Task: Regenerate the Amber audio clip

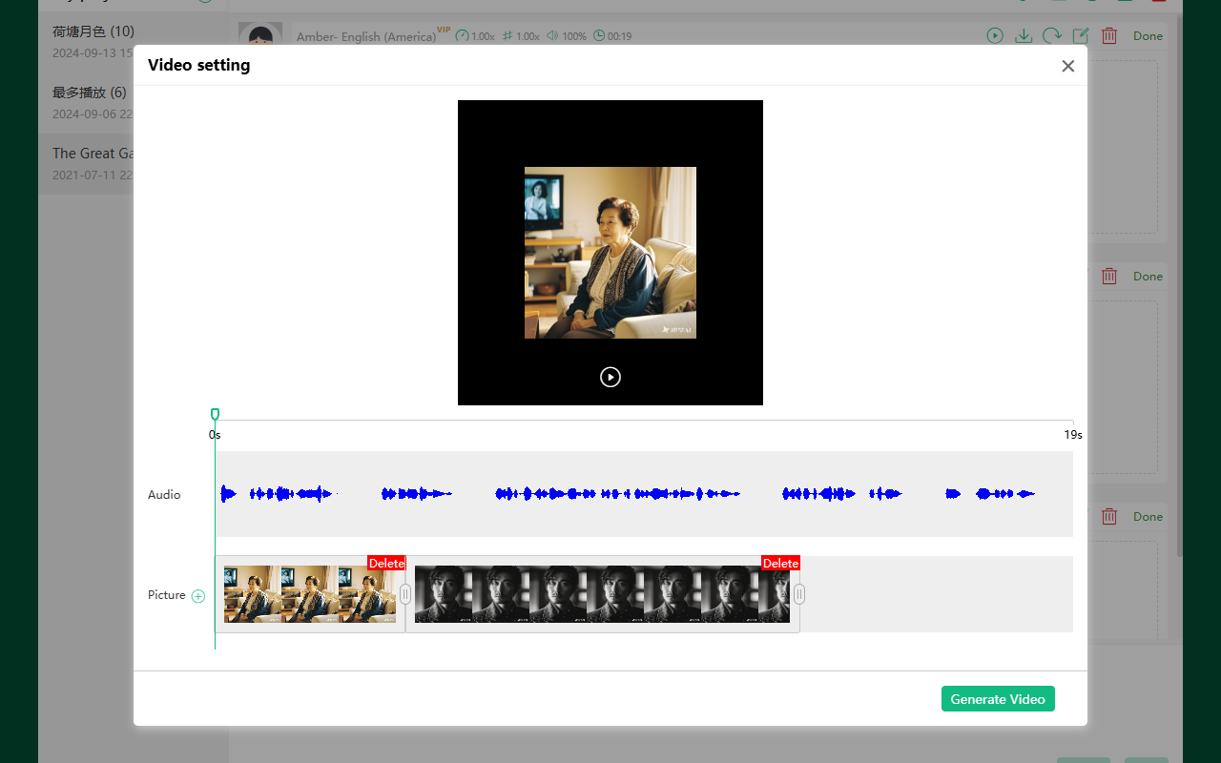Action: (x=1052, y=35)
